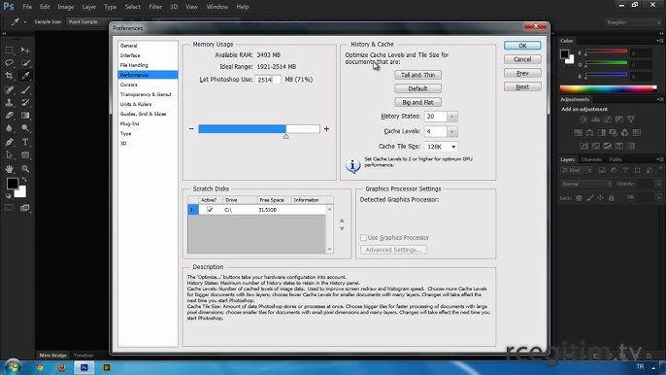Toggle lock transparent pixels in Layers panel
Viewport: 666px width, 375px height.
coord(579,198)
